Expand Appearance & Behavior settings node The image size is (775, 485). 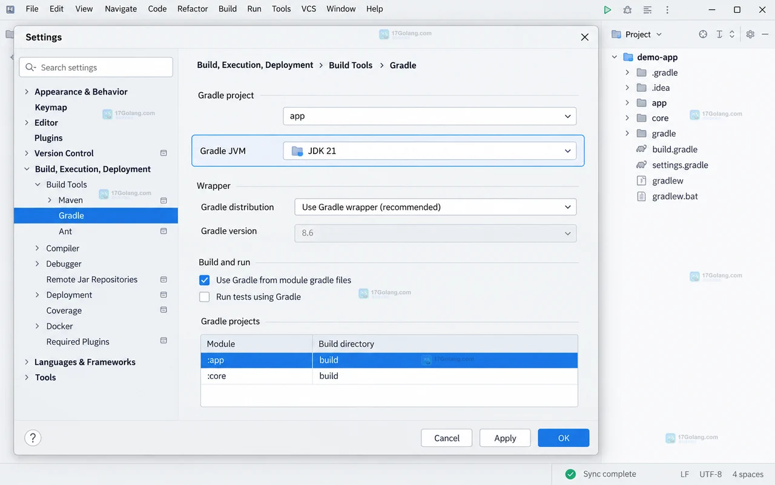27,92
